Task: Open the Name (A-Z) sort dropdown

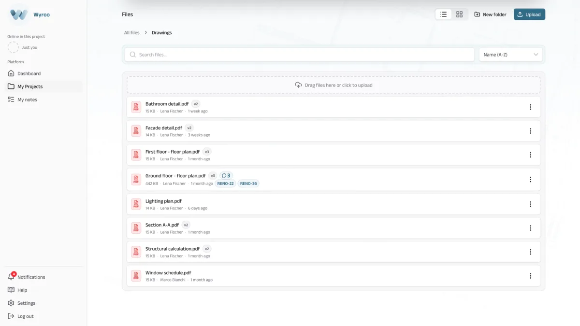Action: [511, 55]
